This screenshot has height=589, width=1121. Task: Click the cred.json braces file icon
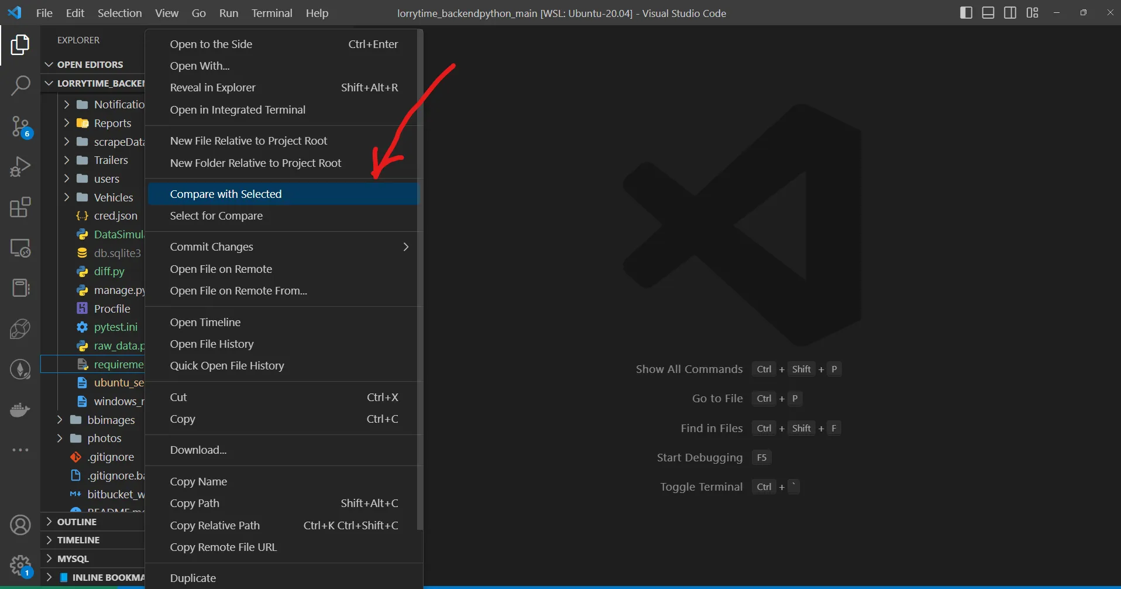click(82, 216)
